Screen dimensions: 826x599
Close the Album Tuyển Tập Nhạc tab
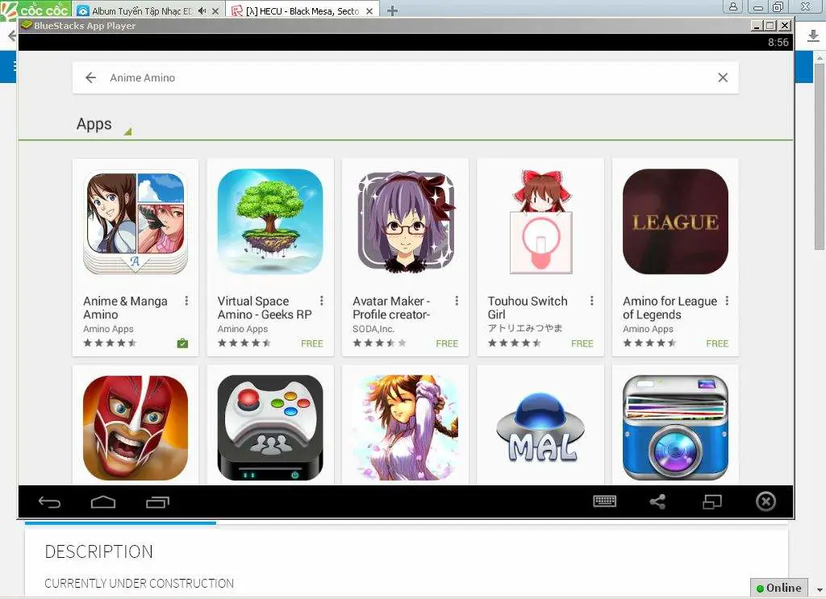coord(215,10)
